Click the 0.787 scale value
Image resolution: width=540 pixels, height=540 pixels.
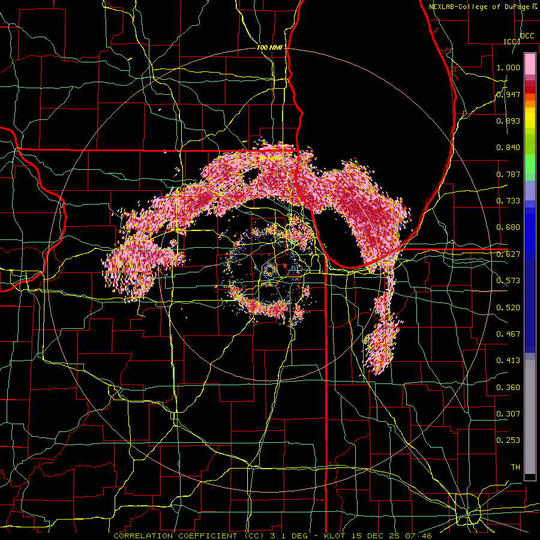point(508,174)
